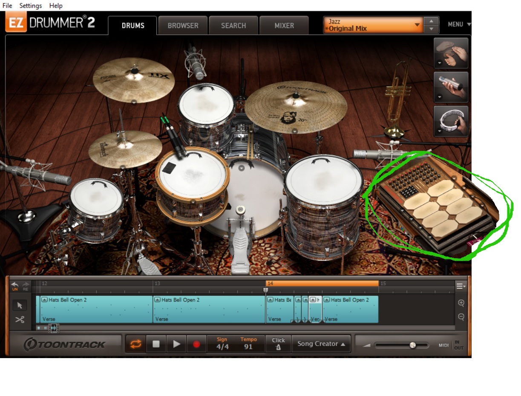Open the last Hats Bell Open 2 clip's arrow menu

tap(327, 300)
